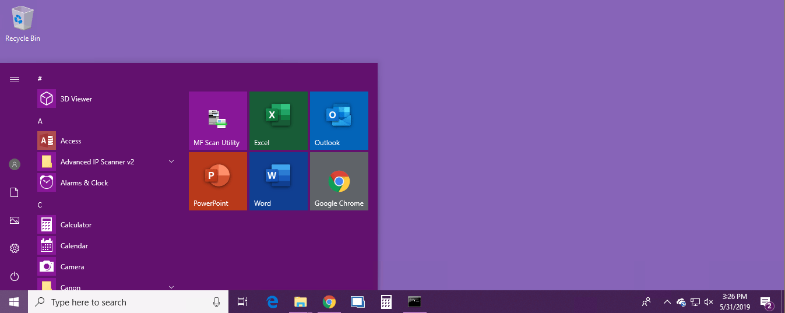Click the 'A' letter section header
Screen dimensions: 785x313
(x=40, y=121)
